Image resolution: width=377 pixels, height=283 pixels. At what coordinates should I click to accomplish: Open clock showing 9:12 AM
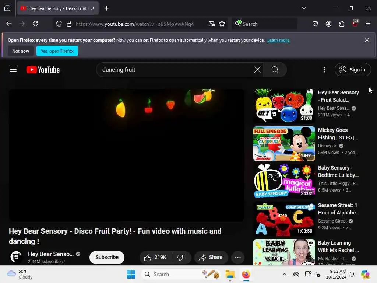tap(336, 274)
